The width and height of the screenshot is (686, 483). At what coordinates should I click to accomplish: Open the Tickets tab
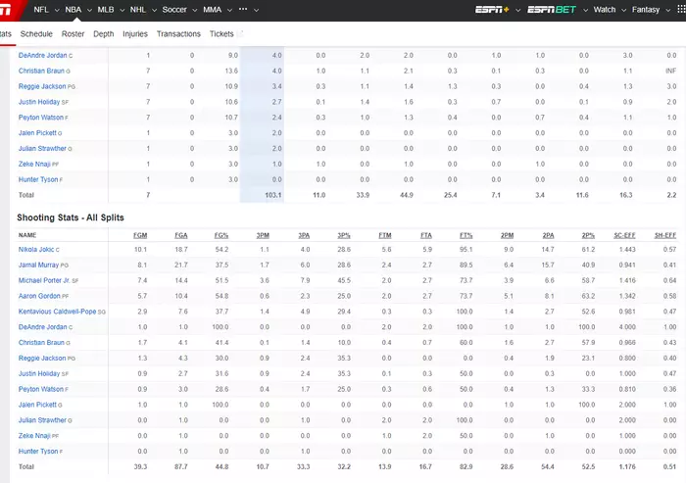pos(221,33)
